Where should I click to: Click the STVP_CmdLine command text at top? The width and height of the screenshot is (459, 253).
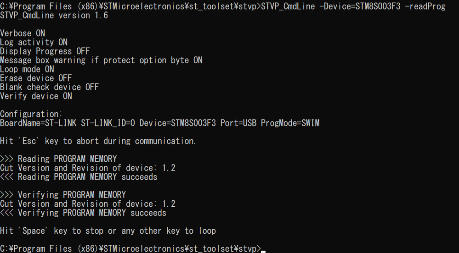coord(287,6)
